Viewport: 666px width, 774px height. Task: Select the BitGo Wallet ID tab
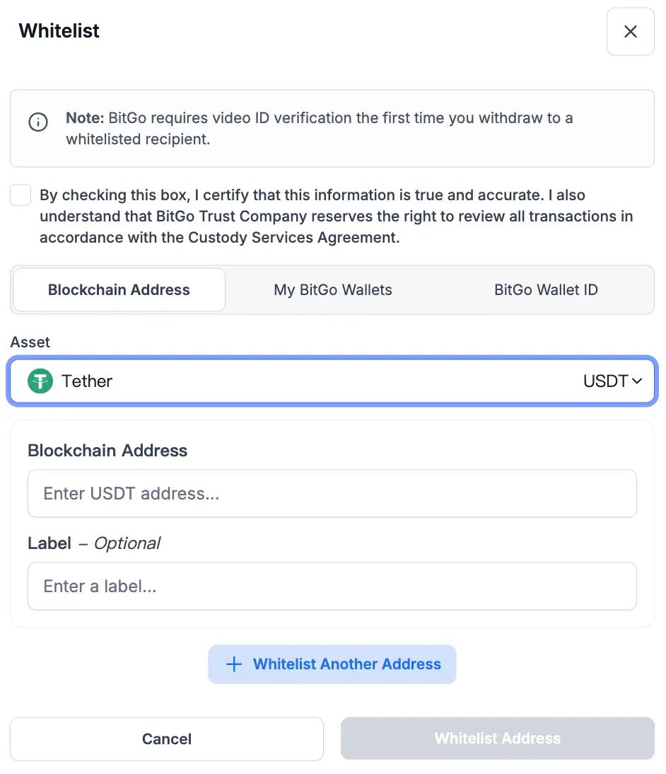pyautogui.click(x=546, y=289)
